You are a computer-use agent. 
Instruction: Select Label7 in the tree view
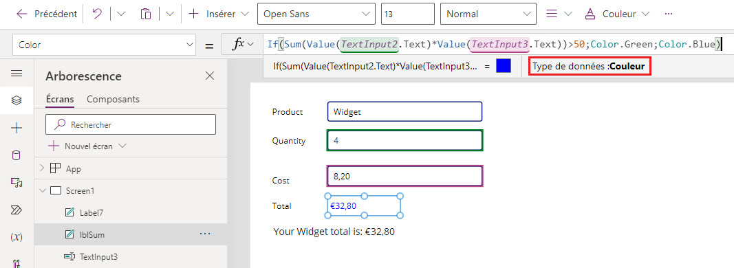pos(91,213)
